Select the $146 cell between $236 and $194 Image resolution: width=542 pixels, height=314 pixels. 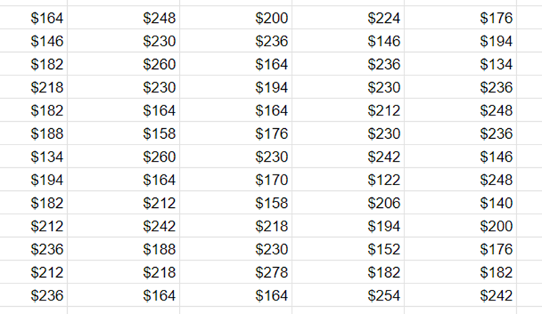click(x=348, y=41)
